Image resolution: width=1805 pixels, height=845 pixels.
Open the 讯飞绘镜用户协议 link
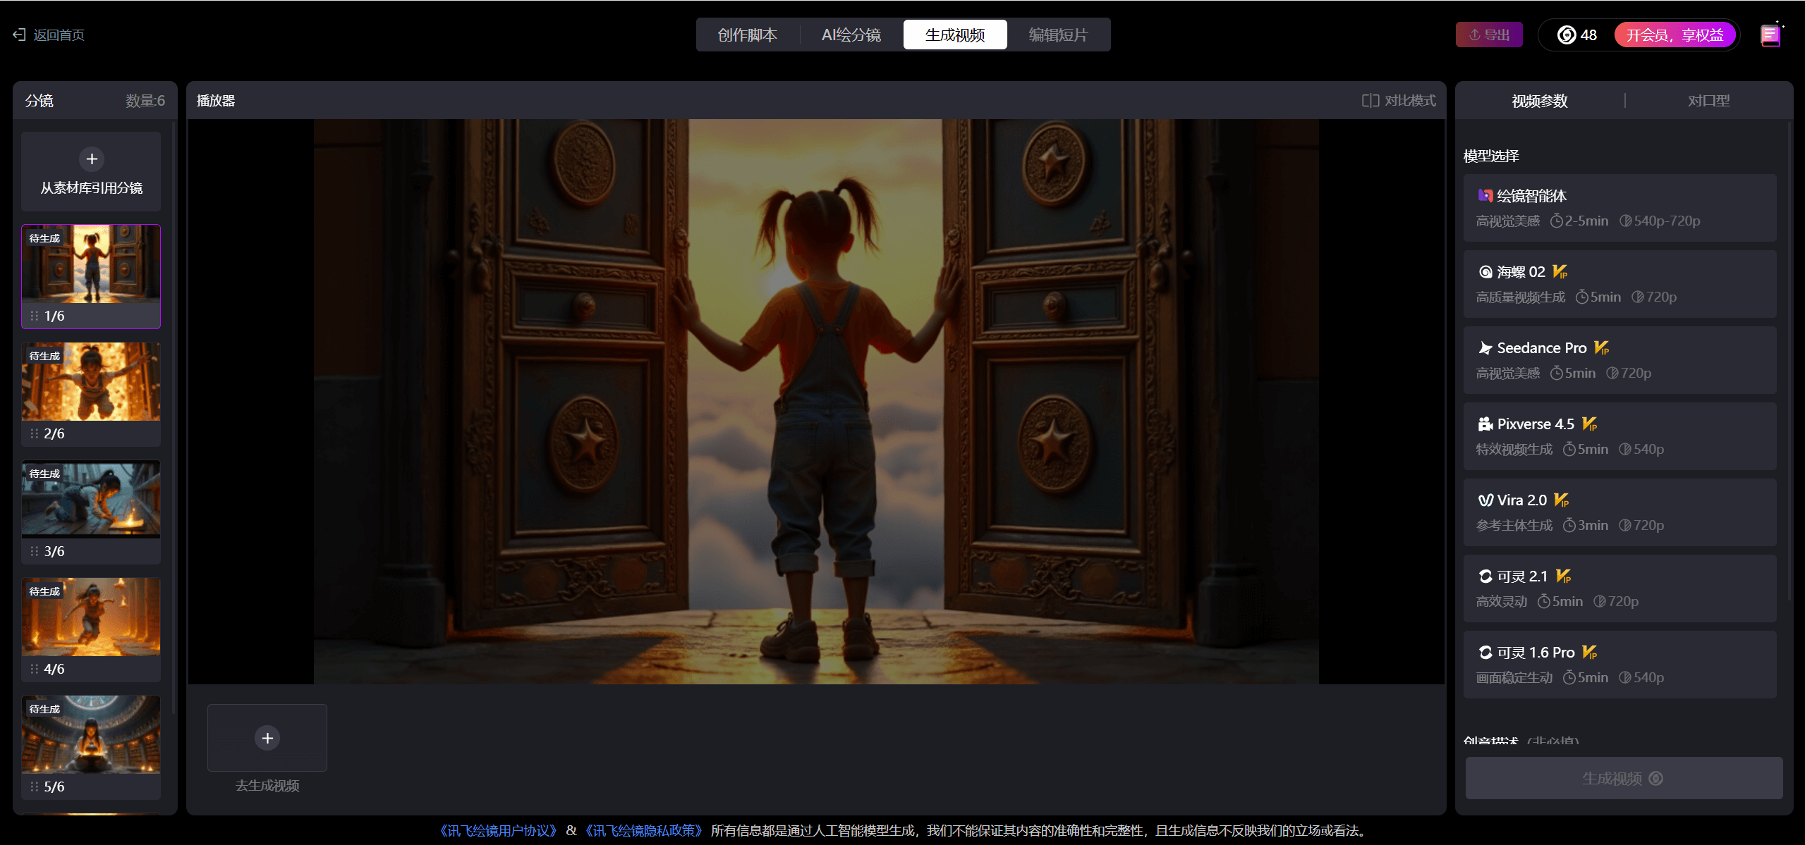tap(498, 830)
